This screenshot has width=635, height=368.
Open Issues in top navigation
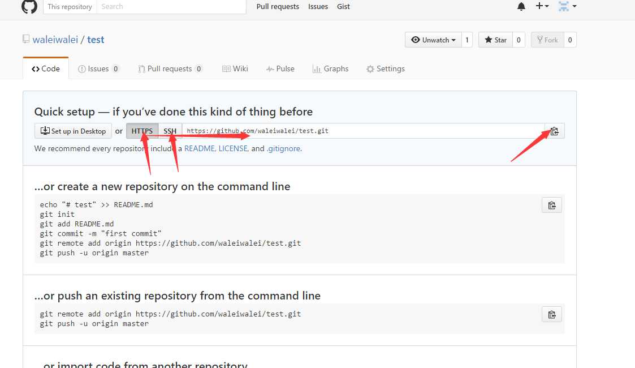coord(318,6)
